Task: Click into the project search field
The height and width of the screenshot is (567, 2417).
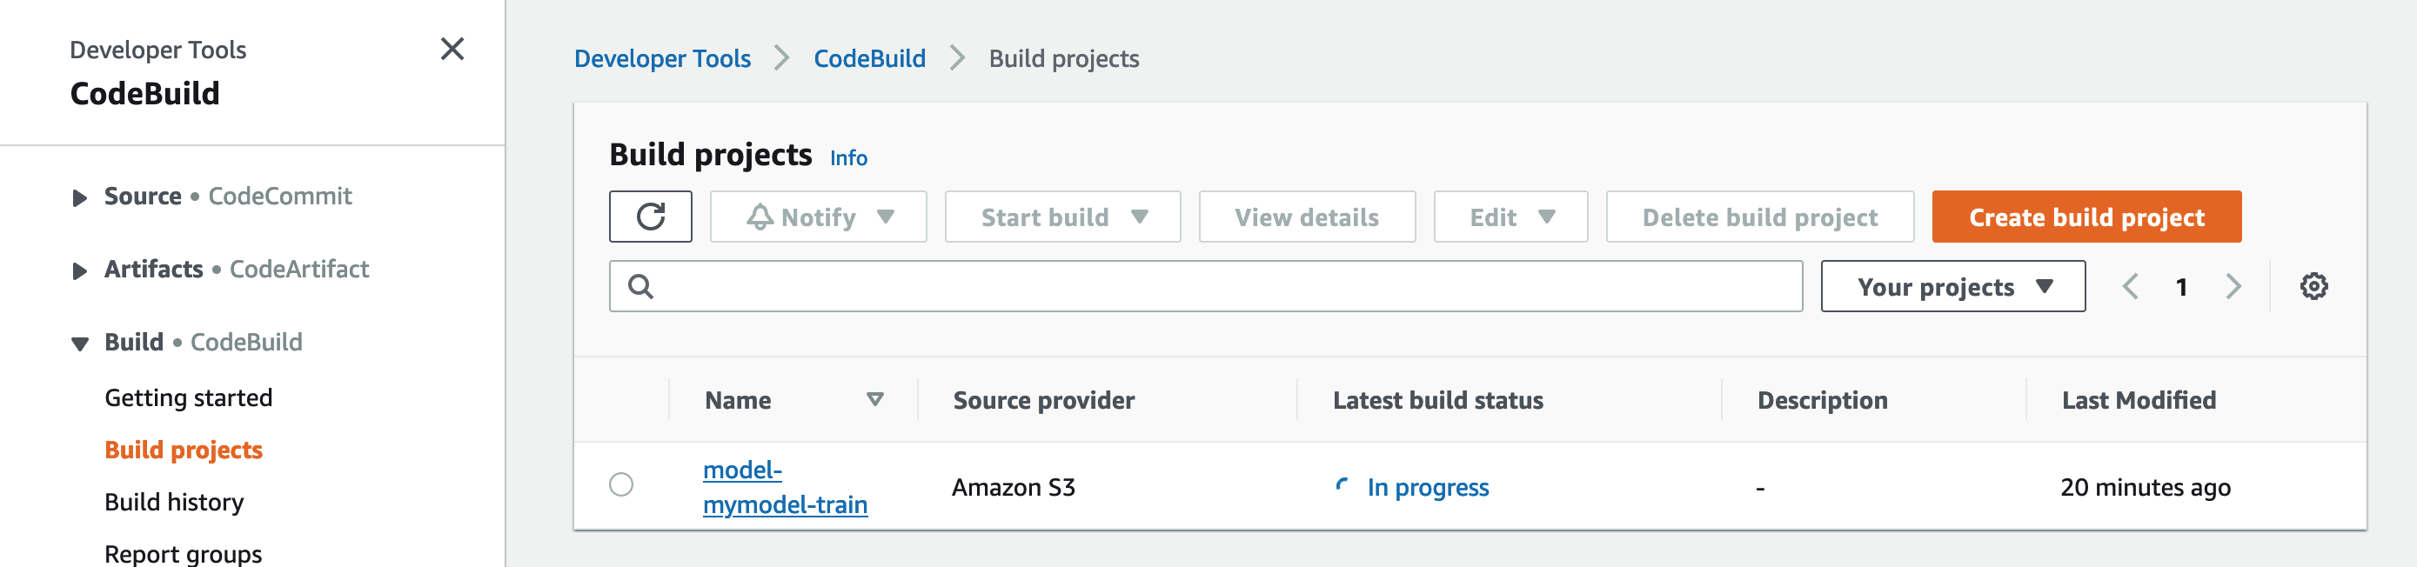Action: click(x=1220, y=286)
